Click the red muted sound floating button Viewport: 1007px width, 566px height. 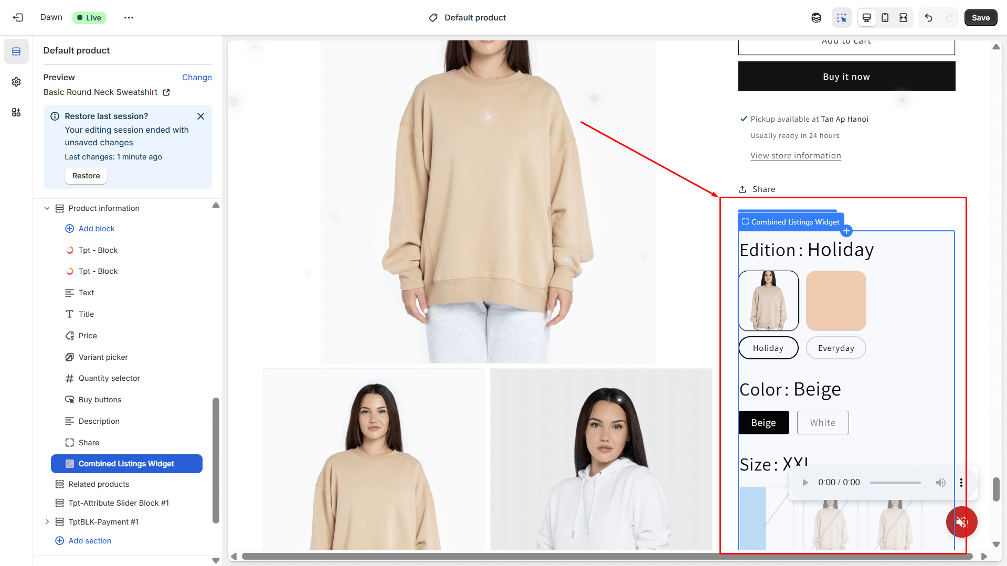click(961, 522)
